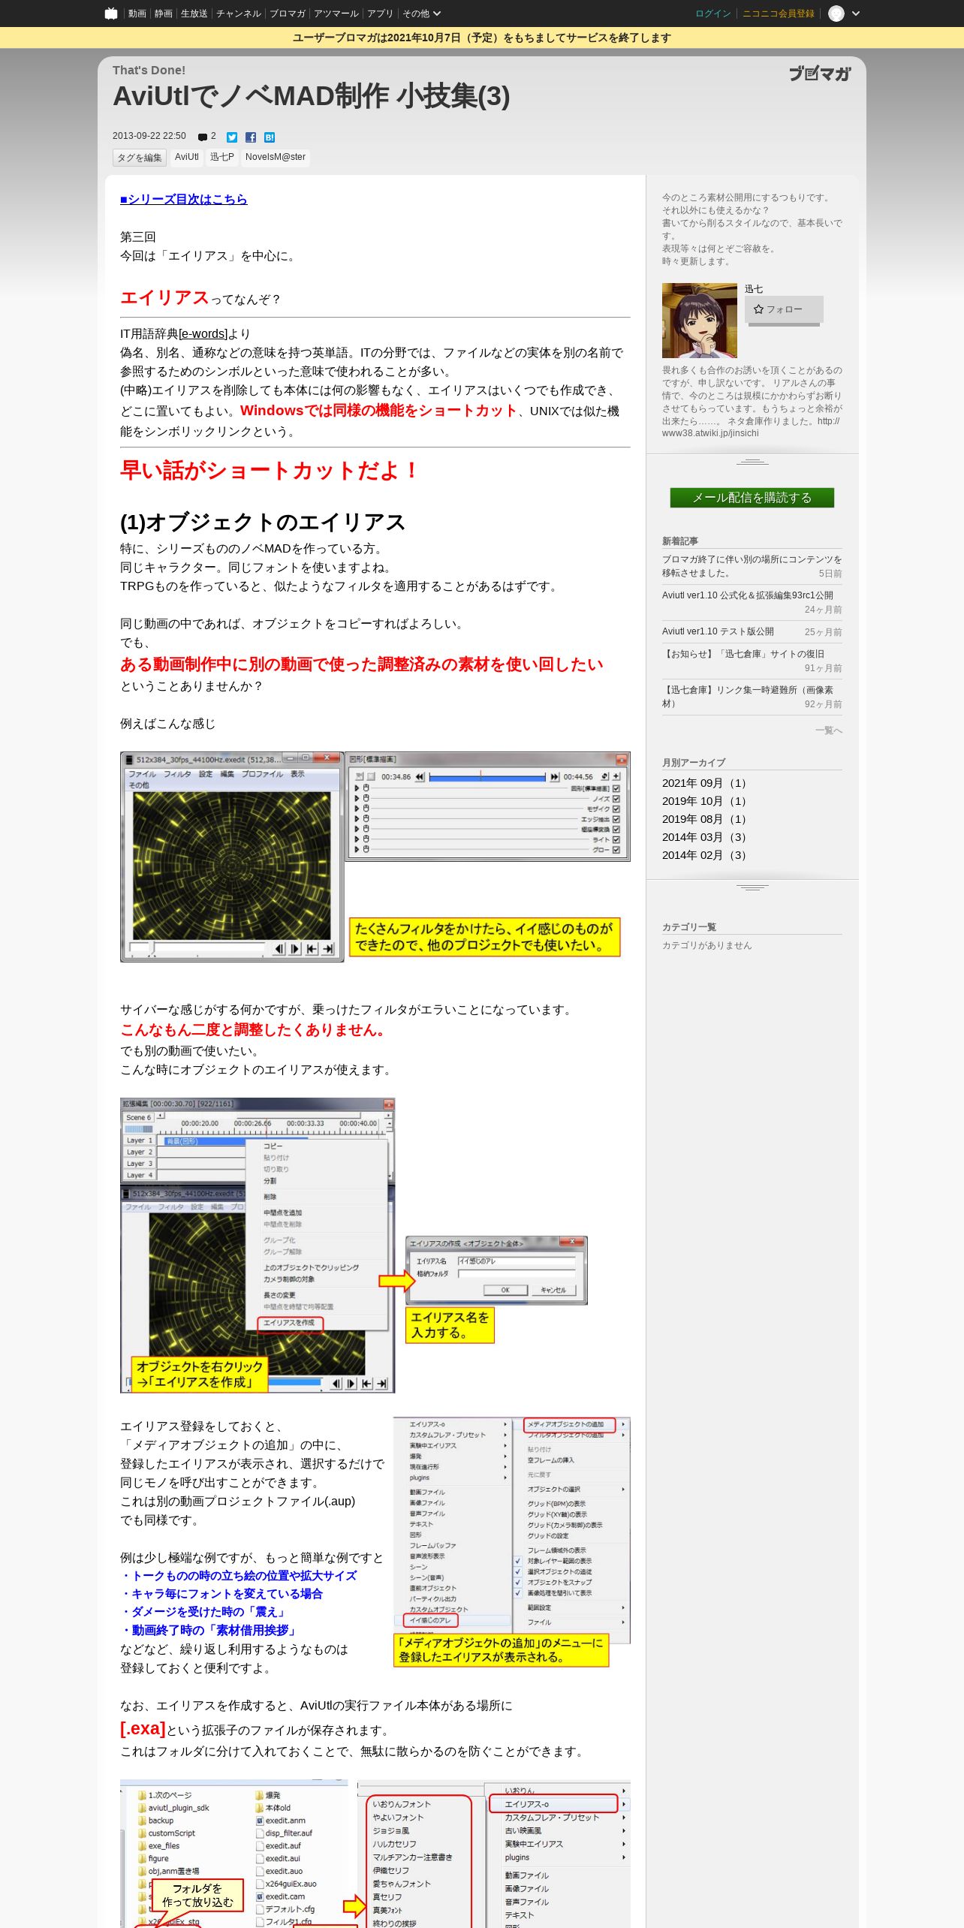The width and height of the screenshot is (964, 1928).
Task: Open 生放送 from the top navigation
Action: (x=194, y=14)
